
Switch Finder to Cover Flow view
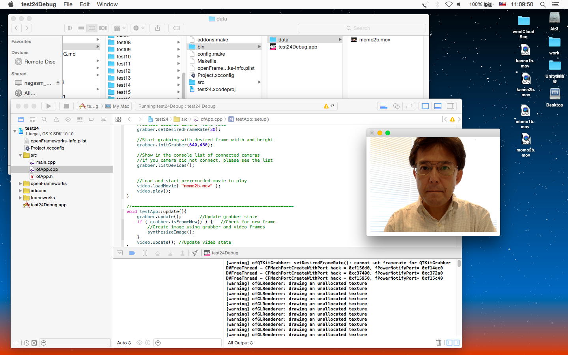coord(103,28)
